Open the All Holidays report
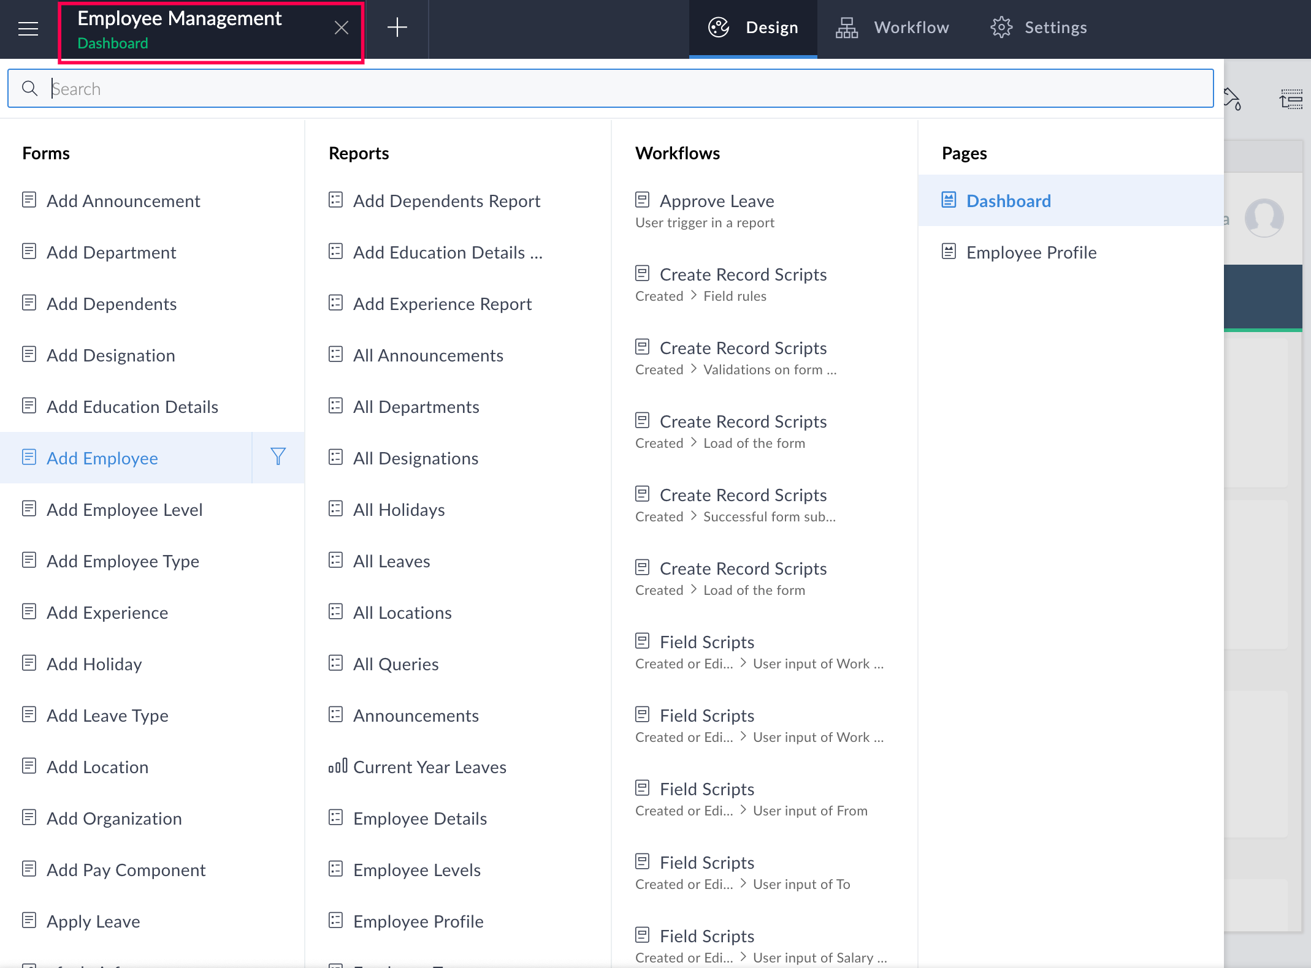1311x968 pixels. pyautogui.click(x=399, y=510)
